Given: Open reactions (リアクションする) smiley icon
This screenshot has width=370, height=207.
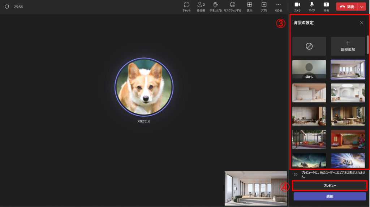Looking at the screenshot, I should point(232,7).
